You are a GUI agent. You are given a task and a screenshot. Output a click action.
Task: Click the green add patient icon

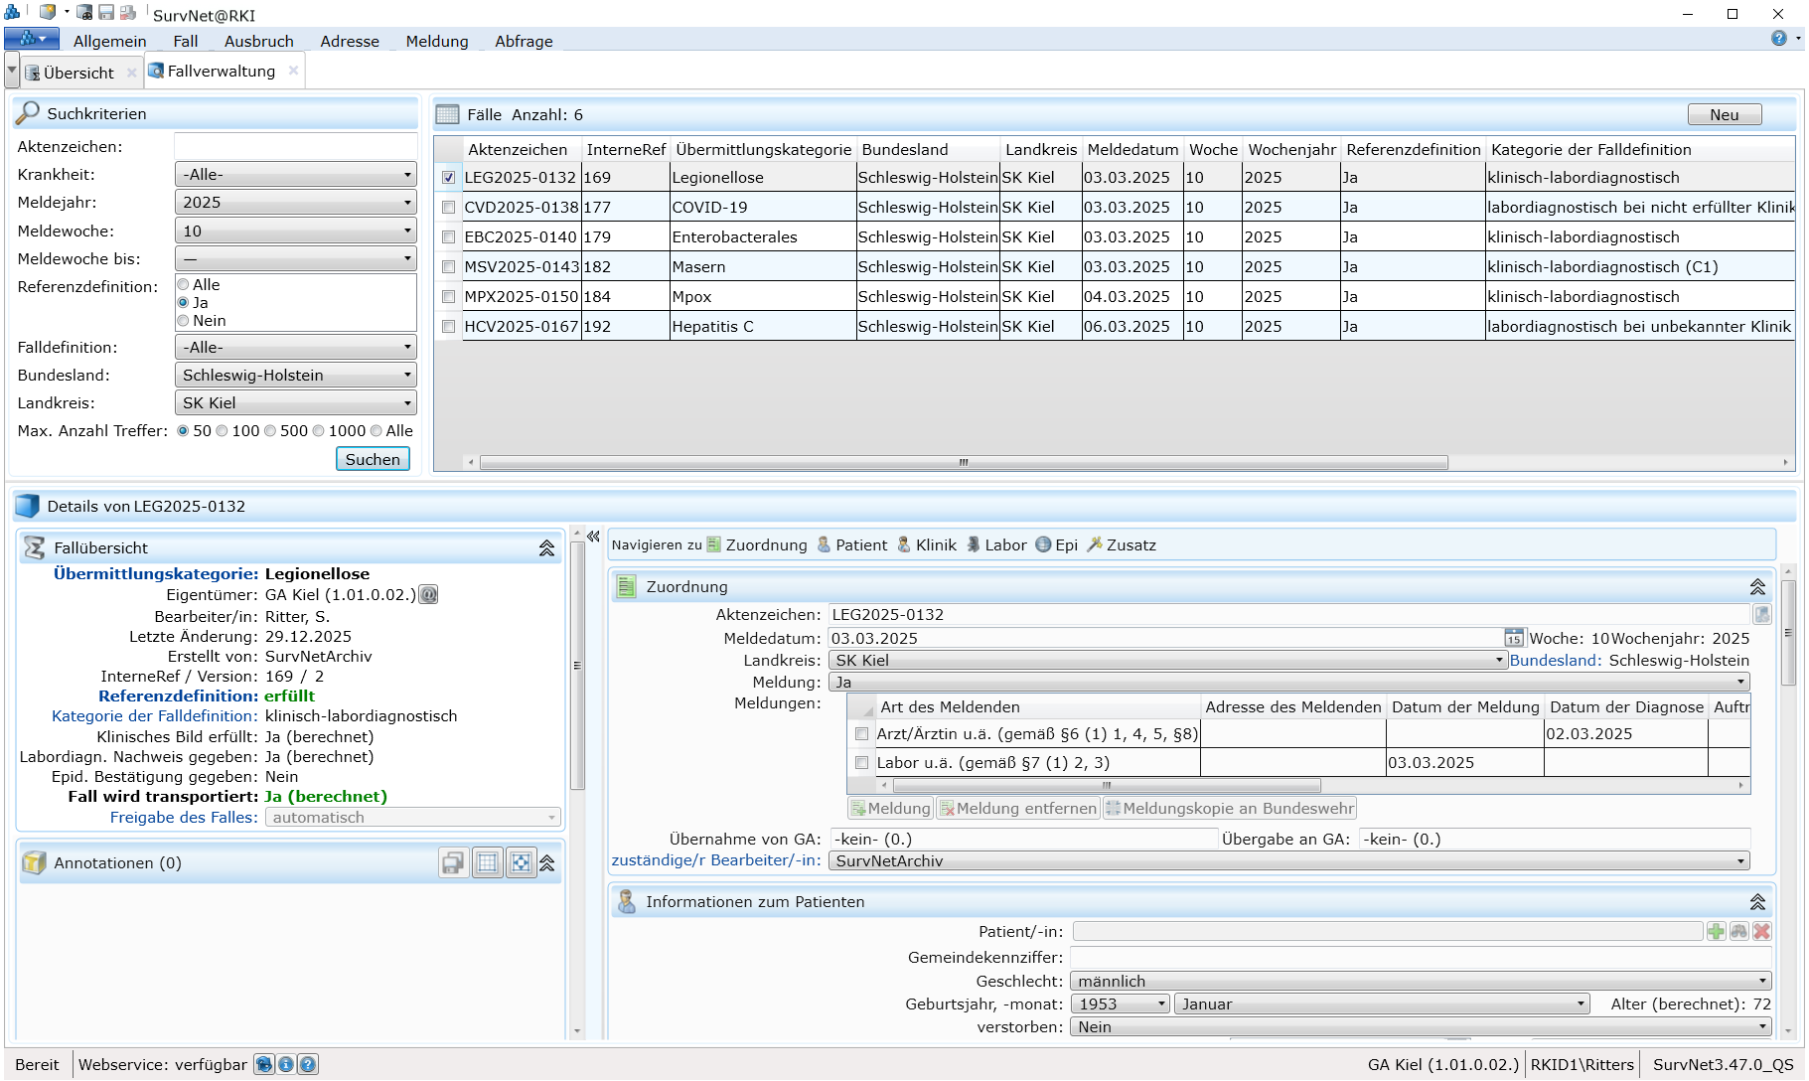1716,931
